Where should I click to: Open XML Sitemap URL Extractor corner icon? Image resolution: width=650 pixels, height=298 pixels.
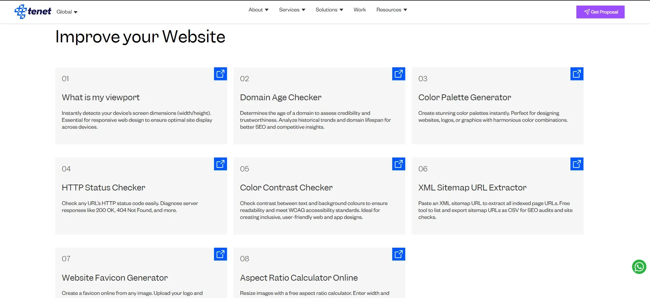577,164
